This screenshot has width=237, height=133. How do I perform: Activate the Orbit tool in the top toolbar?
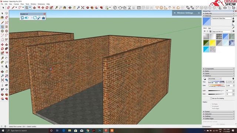[x=70, y=7]
